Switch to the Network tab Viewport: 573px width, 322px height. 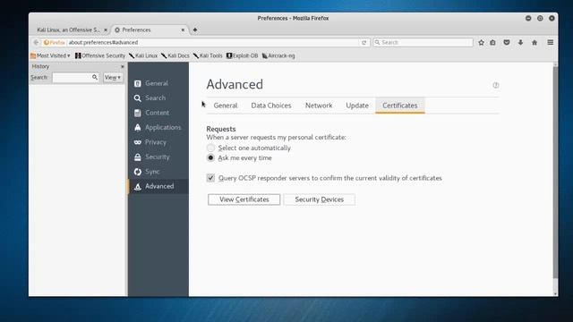(319, 106)
